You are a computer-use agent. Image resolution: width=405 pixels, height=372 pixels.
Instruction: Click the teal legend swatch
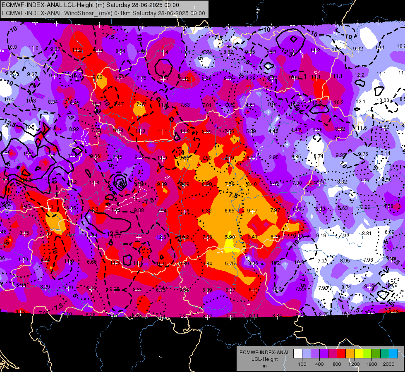point(385,354)
